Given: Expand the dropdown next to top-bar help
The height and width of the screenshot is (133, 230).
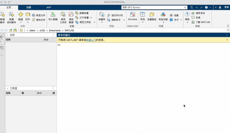Looking at the screenshot, I should pyautogui.click(x=210, y=7).
